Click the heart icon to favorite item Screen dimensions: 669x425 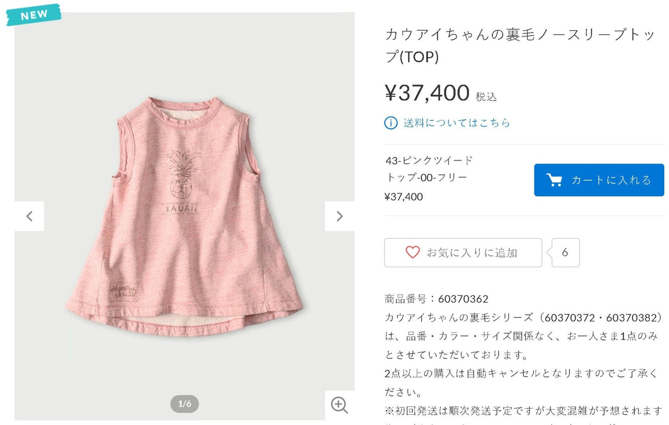[x=413, y=252]
